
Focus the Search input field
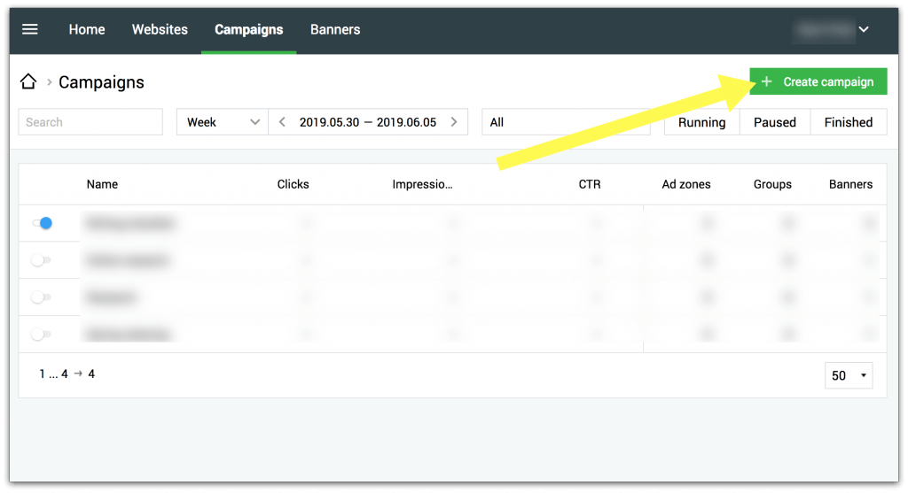pyautogui.click(x=90, y=122)
